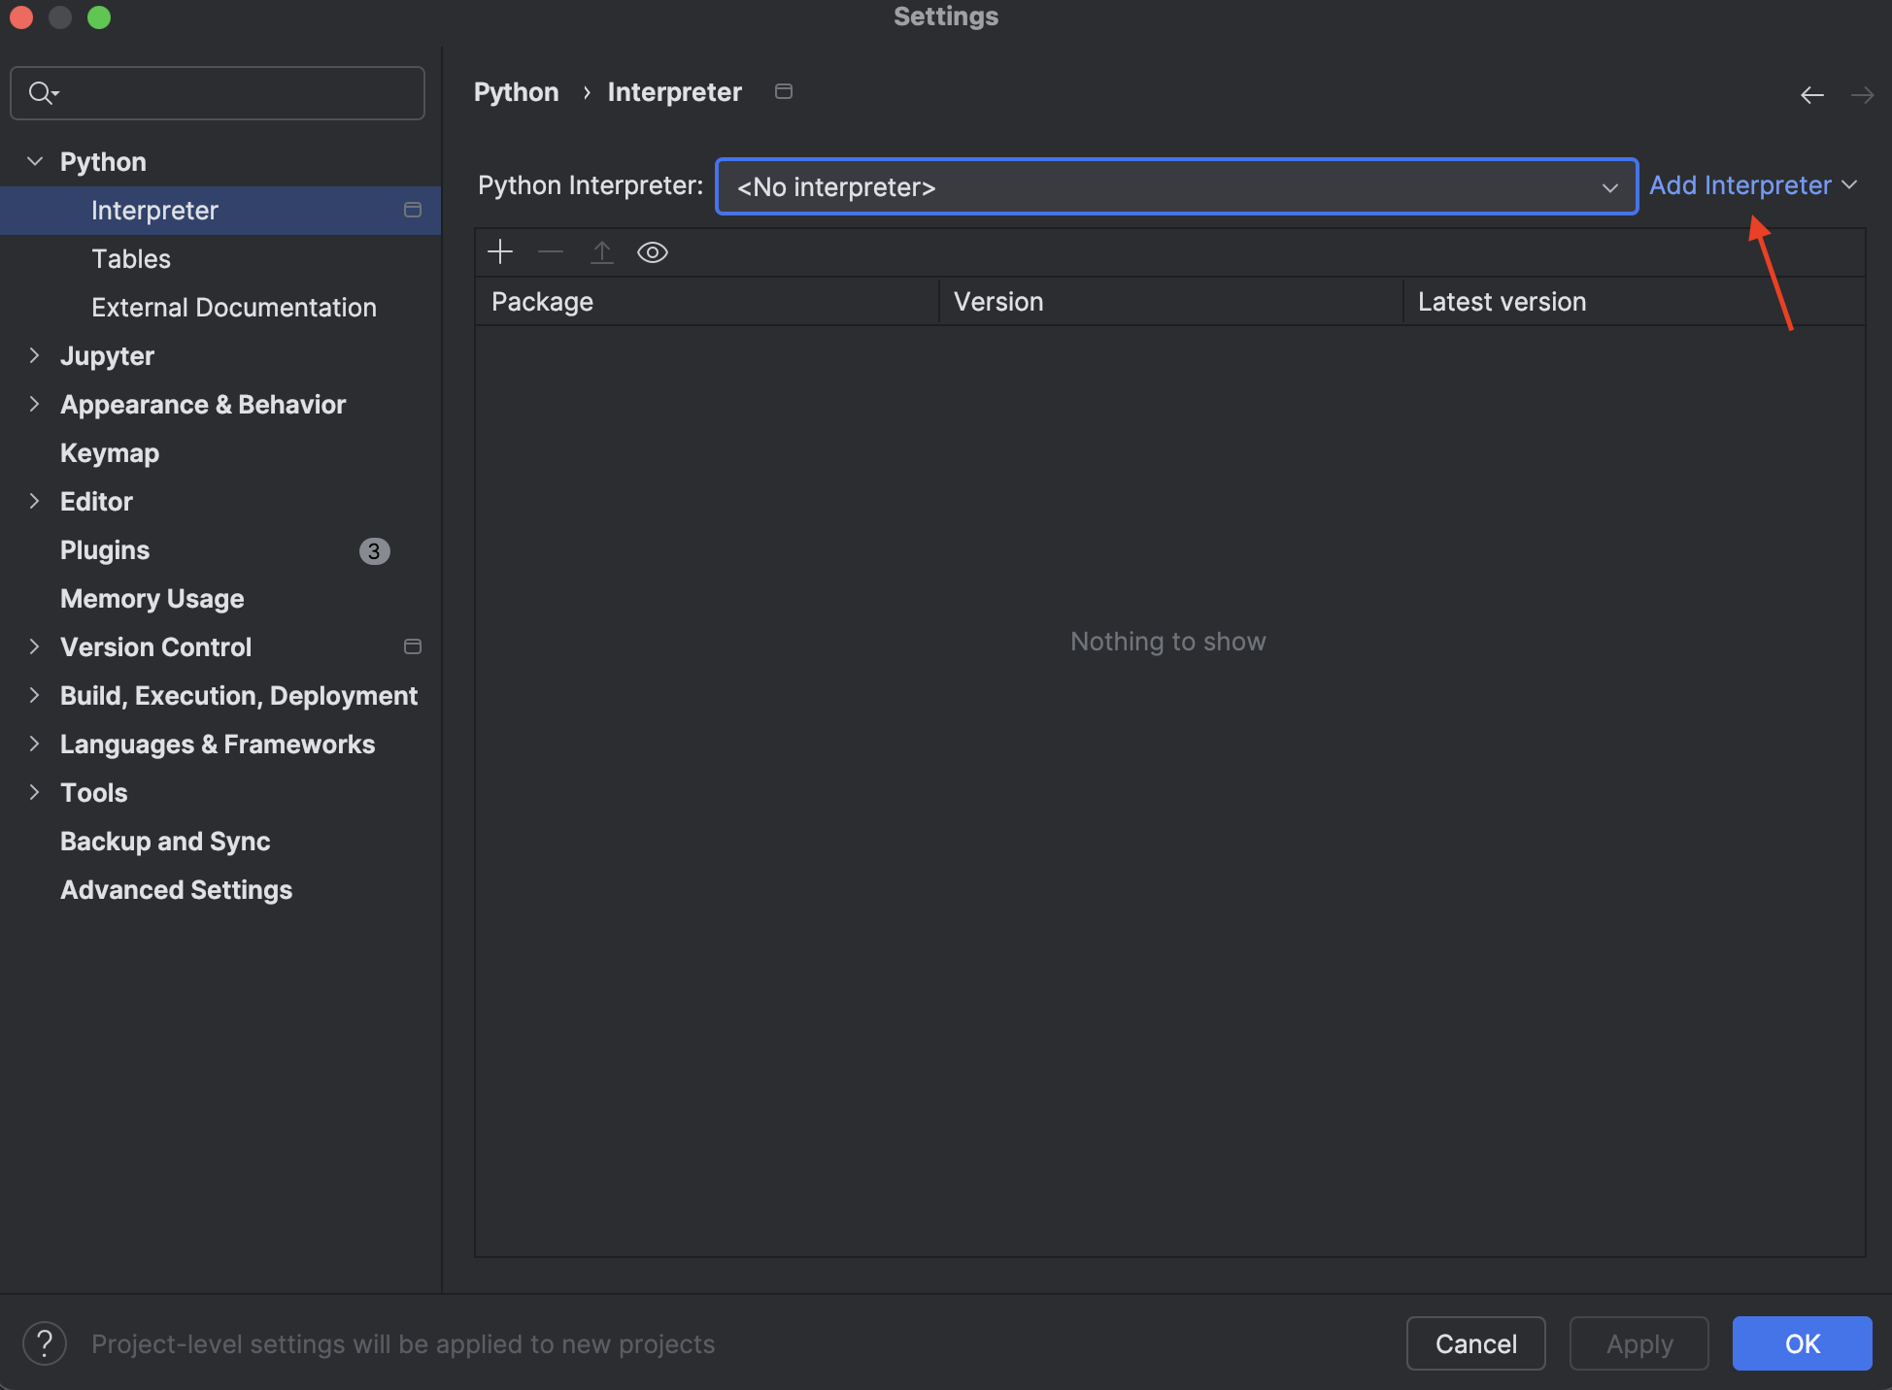The width and height of the screenshot is (1892, 1390).
Task: Expand the Jupyter tree section
Action: 35,355
